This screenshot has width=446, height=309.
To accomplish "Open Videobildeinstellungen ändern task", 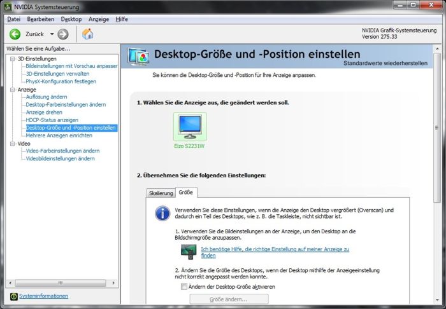I will (x=60, y=158).
